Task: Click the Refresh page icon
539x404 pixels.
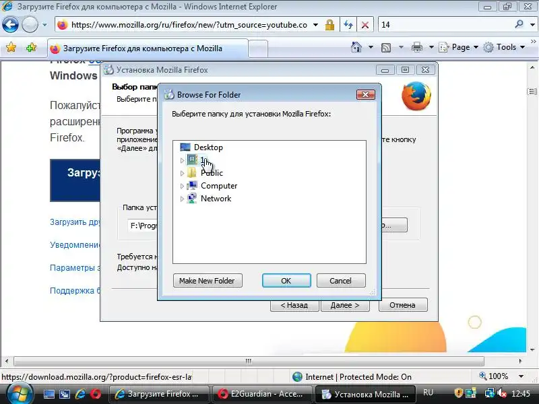Action: click(x=348, y=25)
